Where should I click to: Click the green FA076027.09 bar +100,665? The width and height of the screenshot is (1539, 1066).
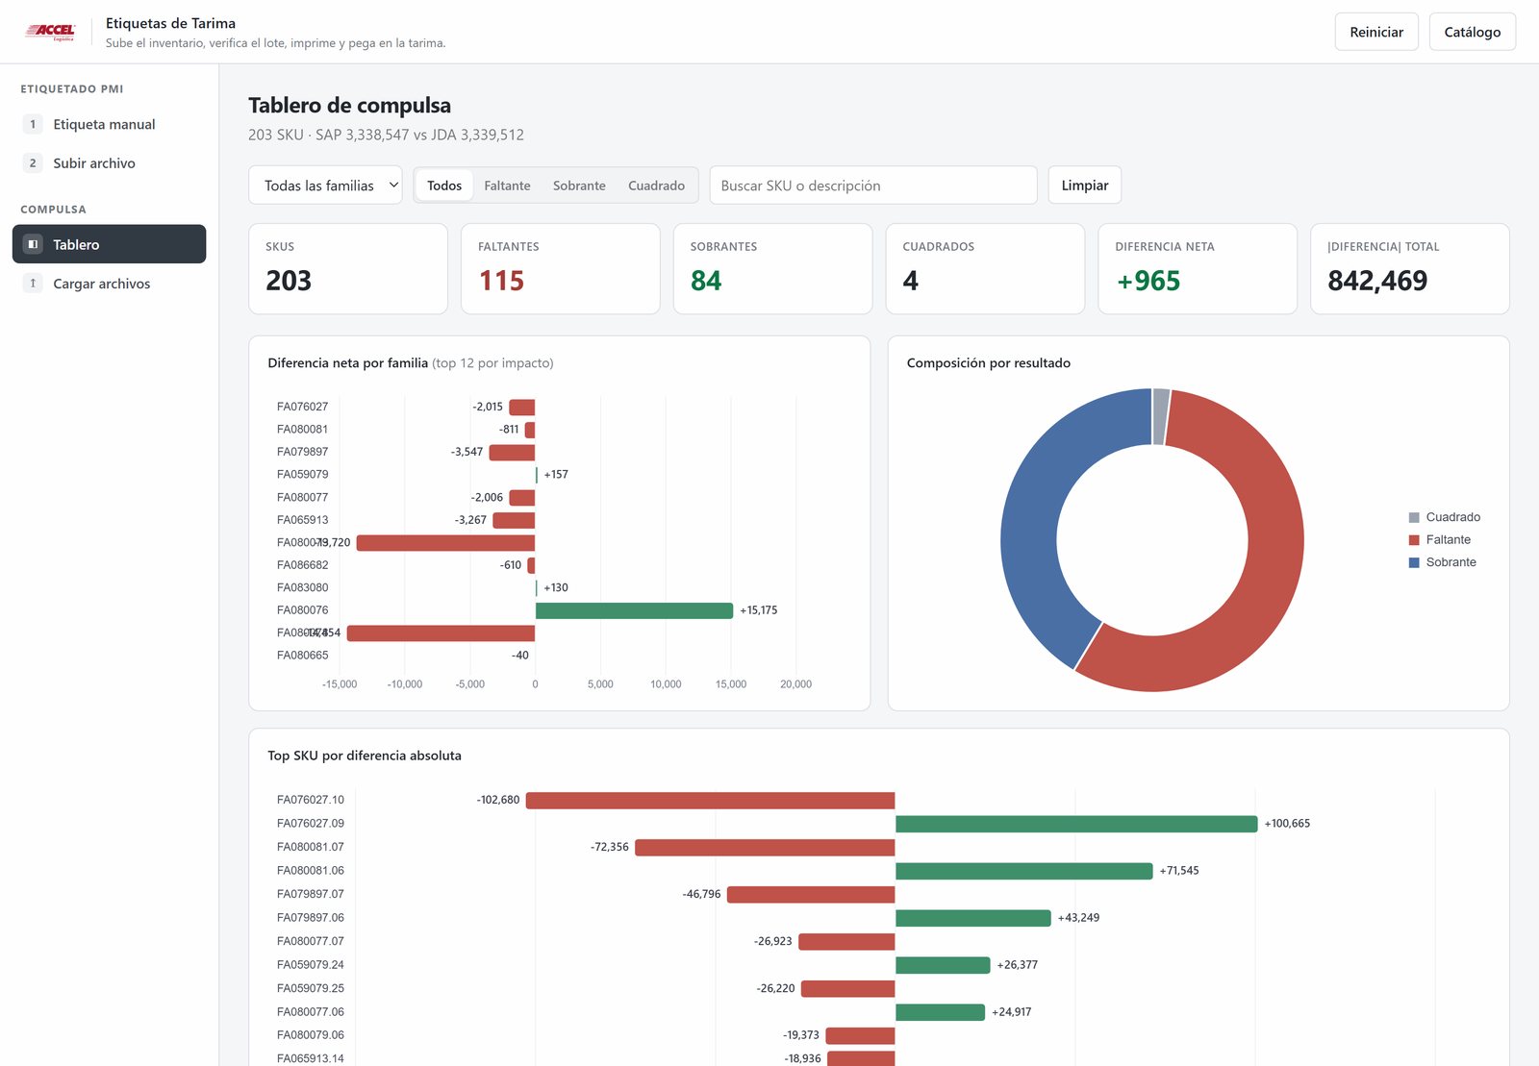coord(1076,824)
